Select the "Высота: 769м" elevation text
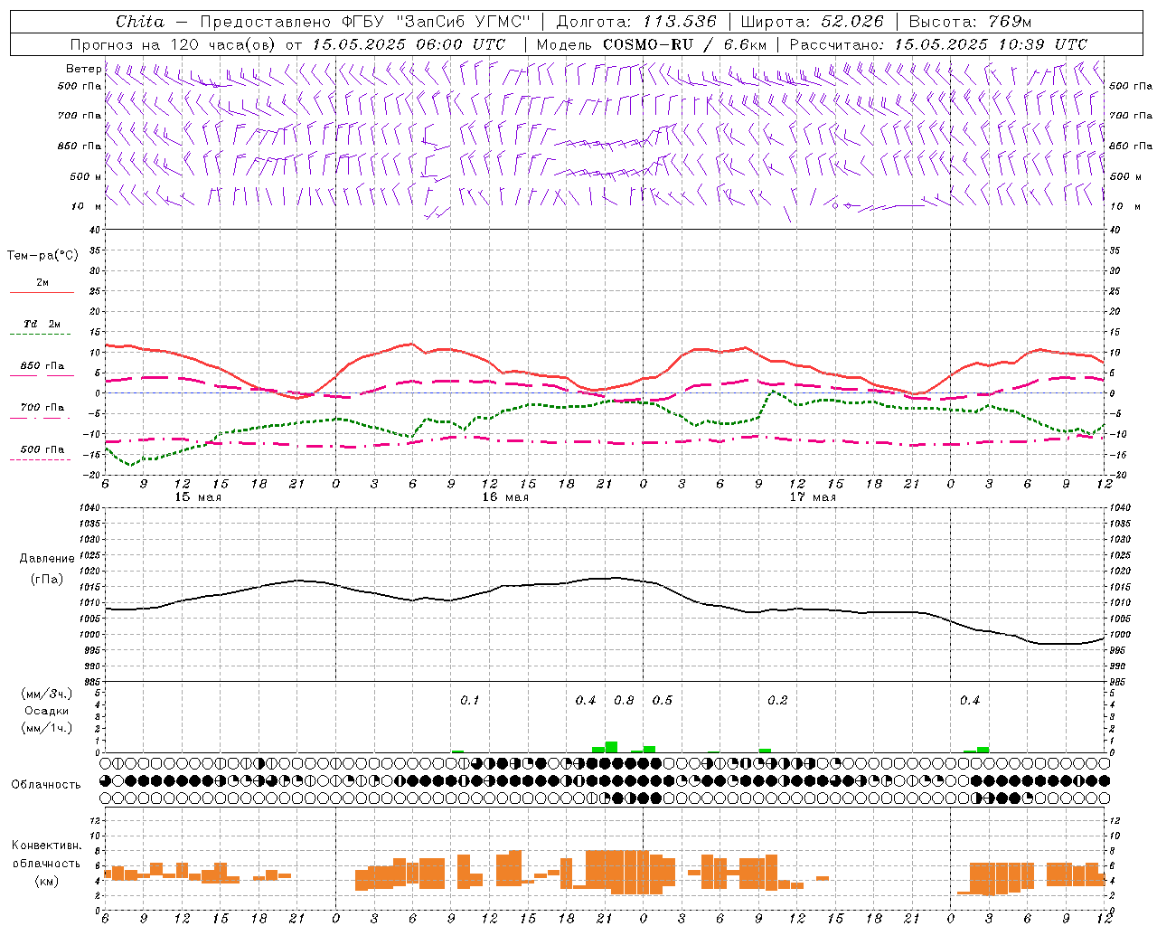 971,22
